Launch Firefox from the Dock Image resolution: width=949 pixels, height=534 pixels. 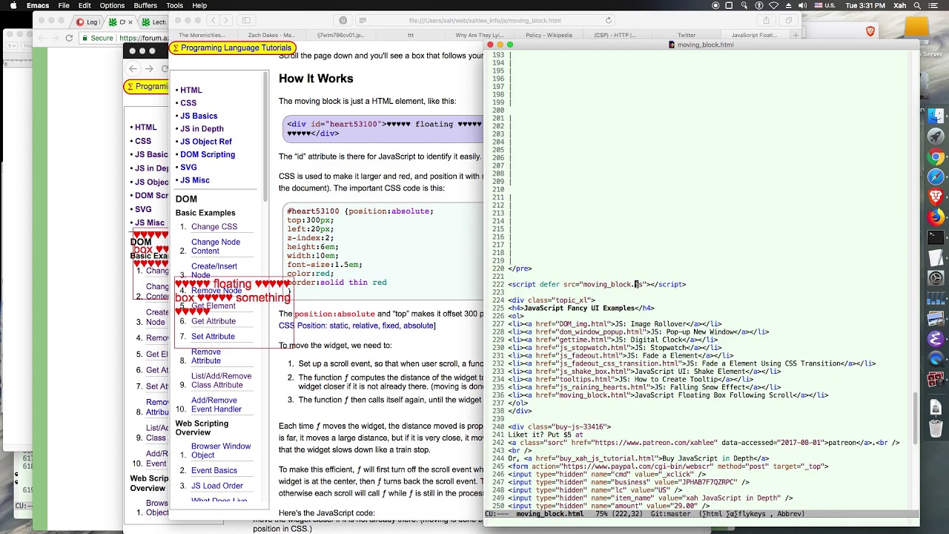[x=936, y=217]
